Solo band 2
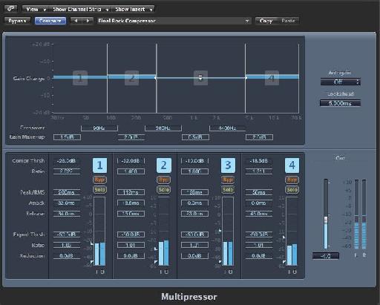 coord(164,190)
